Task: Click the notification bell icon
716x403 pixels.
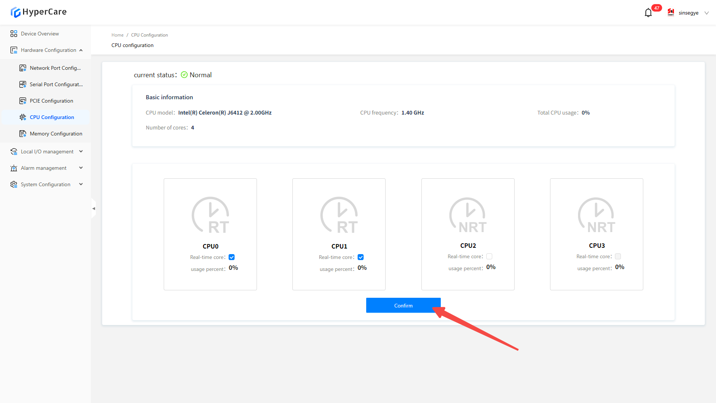Action: point(648,13)
